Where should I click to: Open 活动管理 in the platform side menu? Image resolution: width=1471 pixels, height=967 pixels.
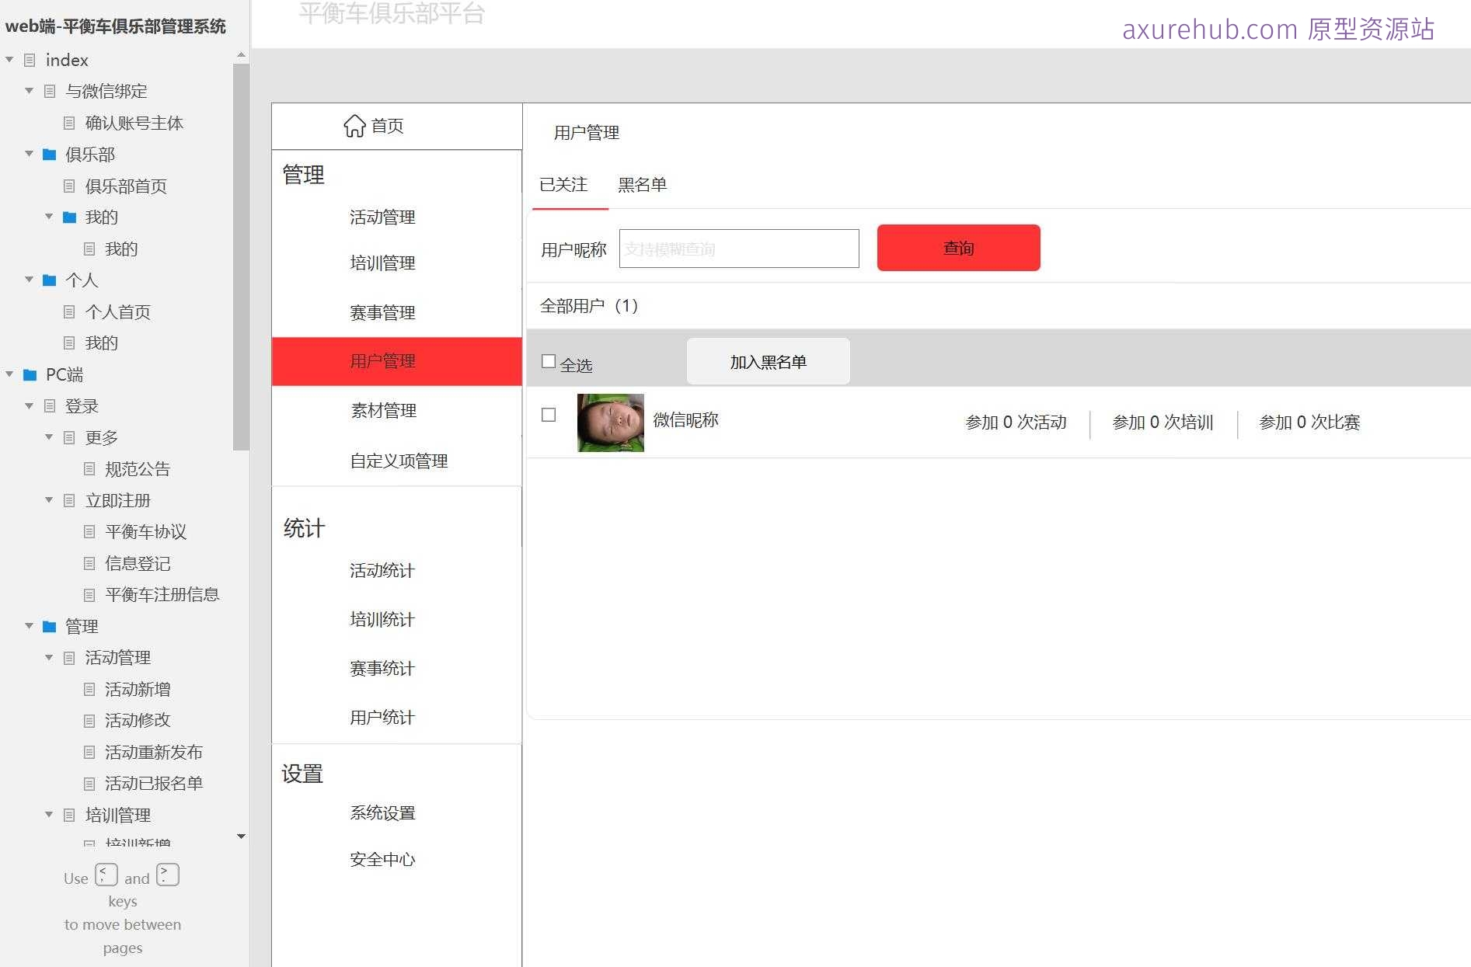point(382,217)
